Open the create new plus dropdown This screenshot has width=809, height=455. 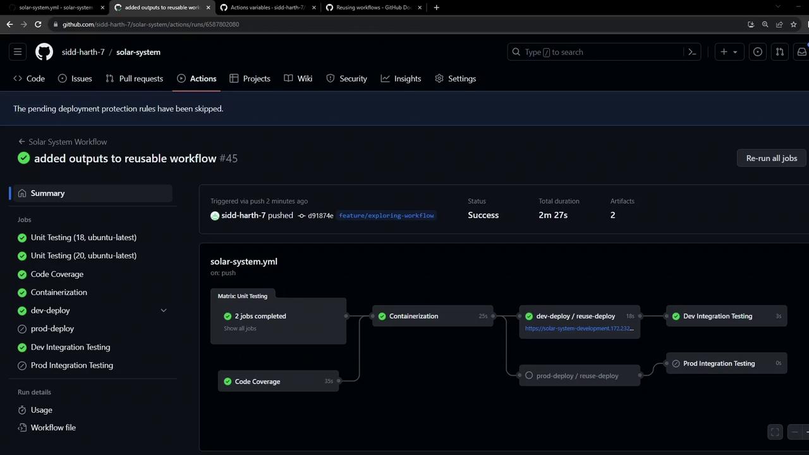729,52
